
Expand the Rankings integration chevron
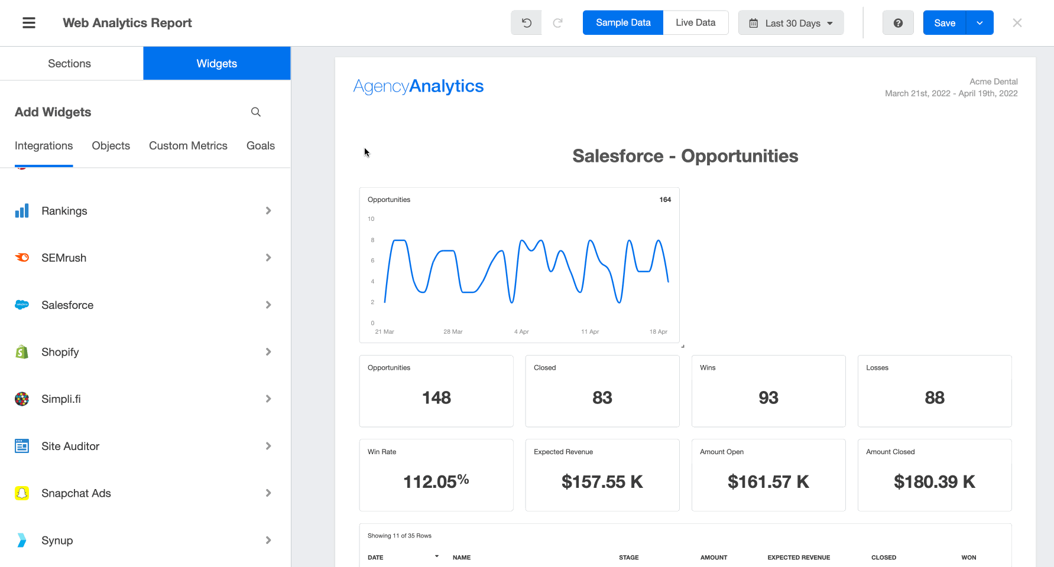pyautogui.click(x=268, y=211)
